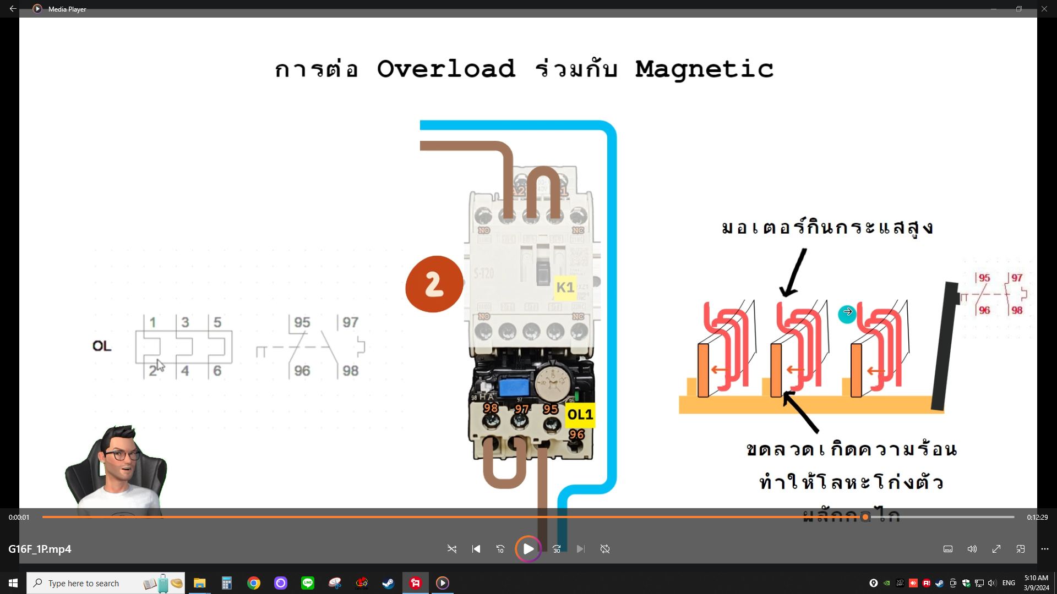The width and height of the screenshot is (1057, 594).
Task: Open subtitles and captions menu
Action: 948,549
